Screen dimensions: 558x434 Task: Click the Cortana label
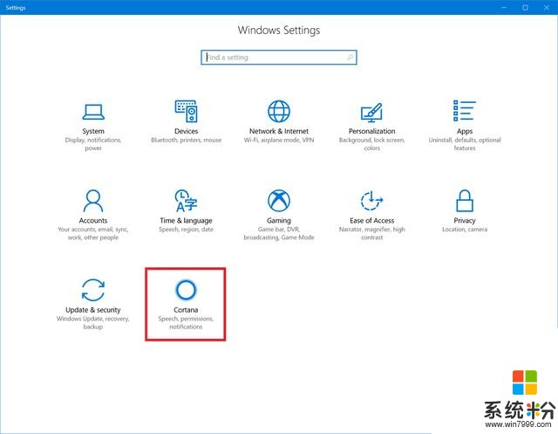[186, 310]
